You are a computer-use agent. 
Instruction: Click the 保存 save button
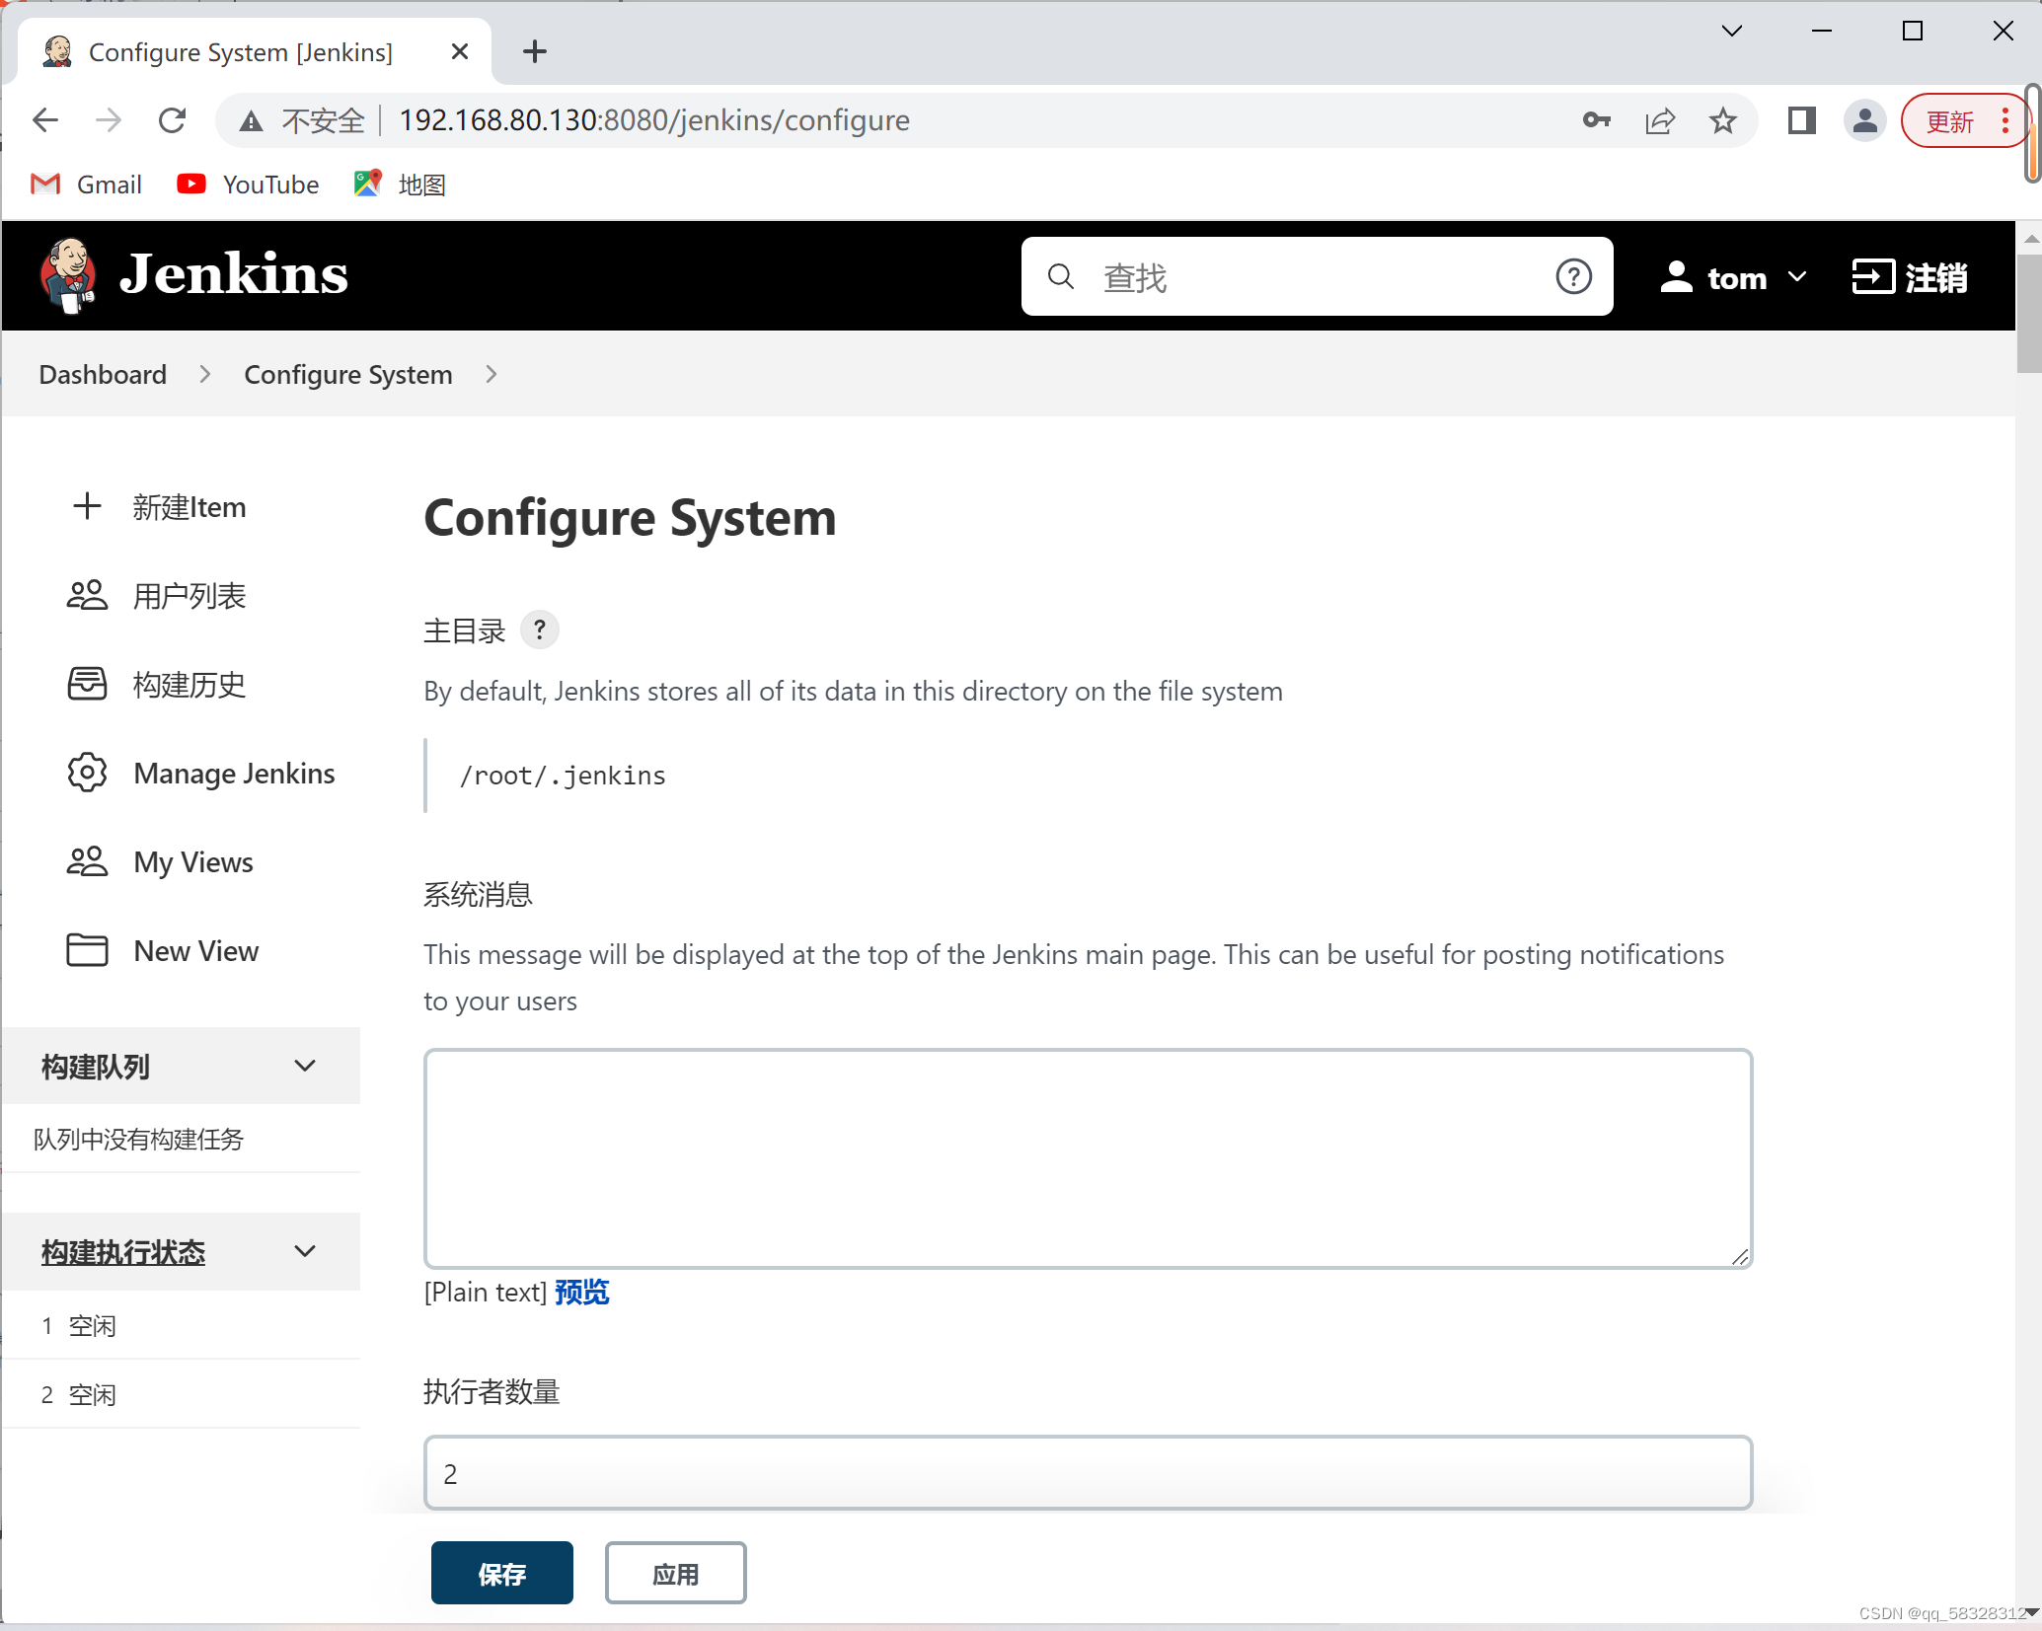(x=501, y=1573)
